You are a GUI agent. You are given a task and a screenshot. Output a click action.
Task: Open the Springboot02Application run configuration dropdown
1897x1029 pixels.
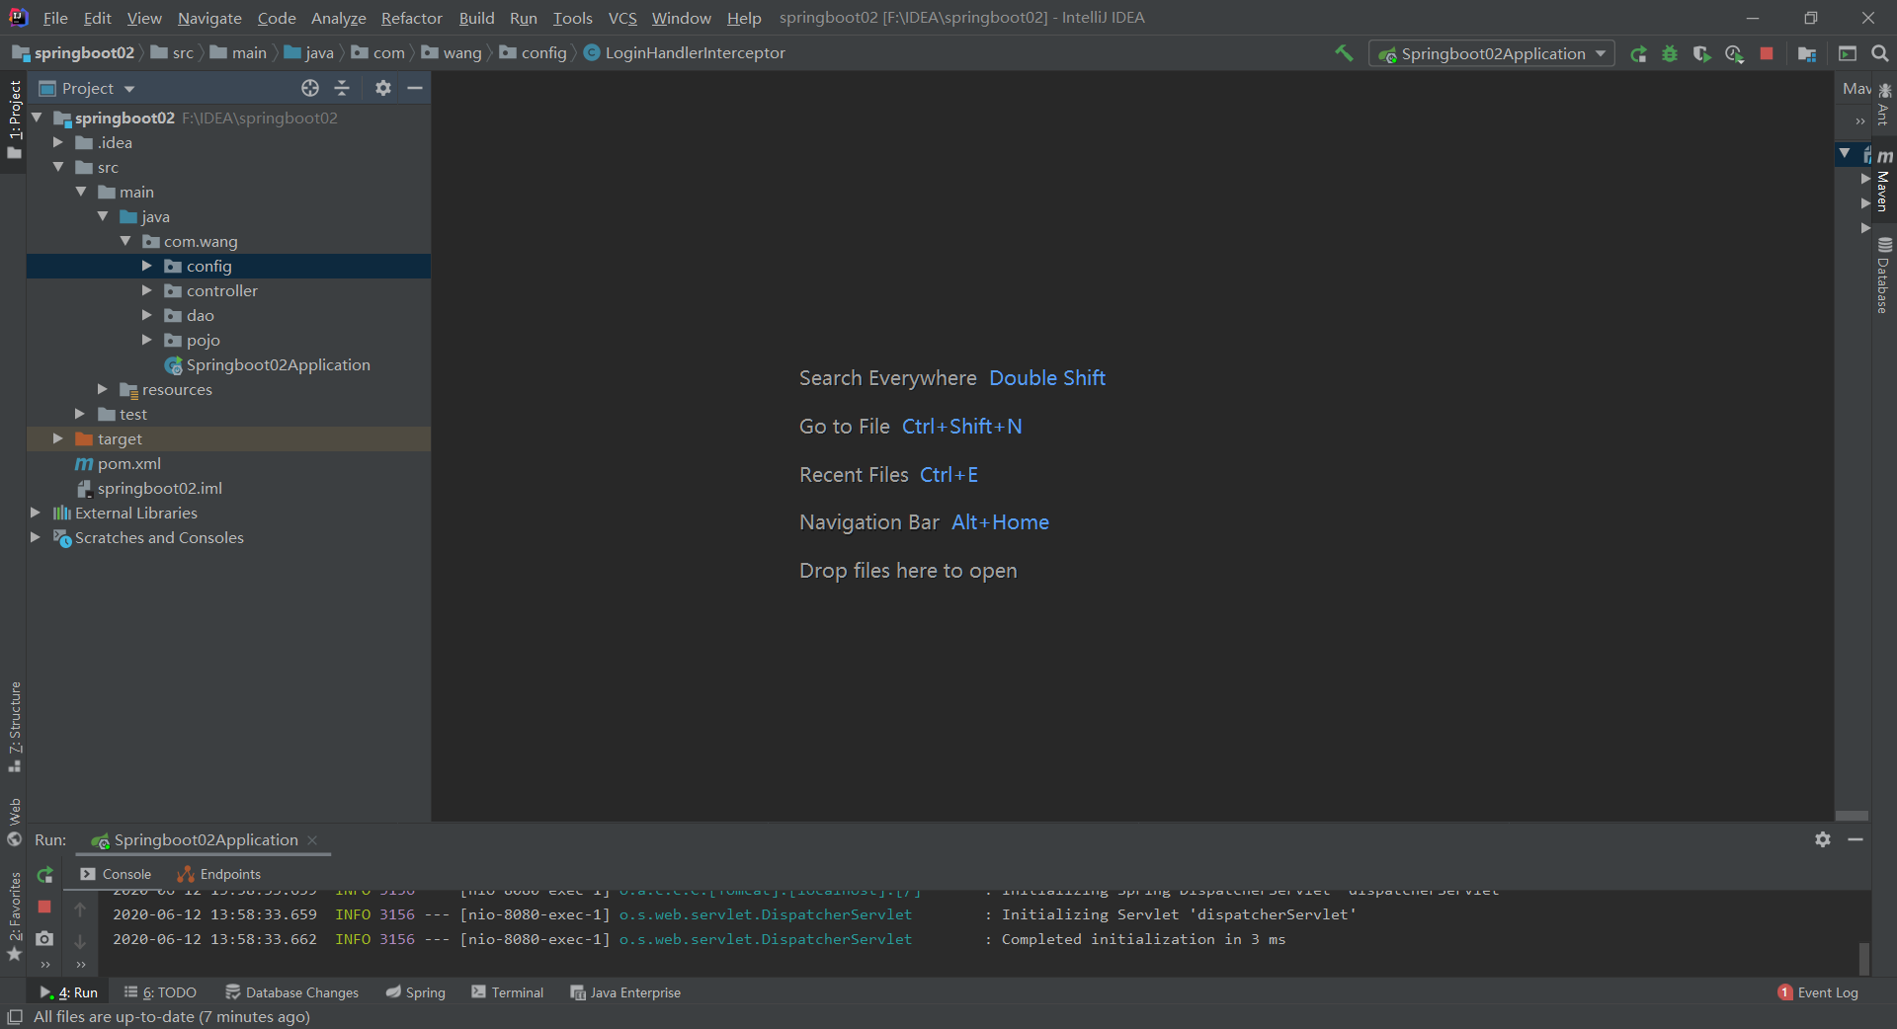coord(1492,54)
